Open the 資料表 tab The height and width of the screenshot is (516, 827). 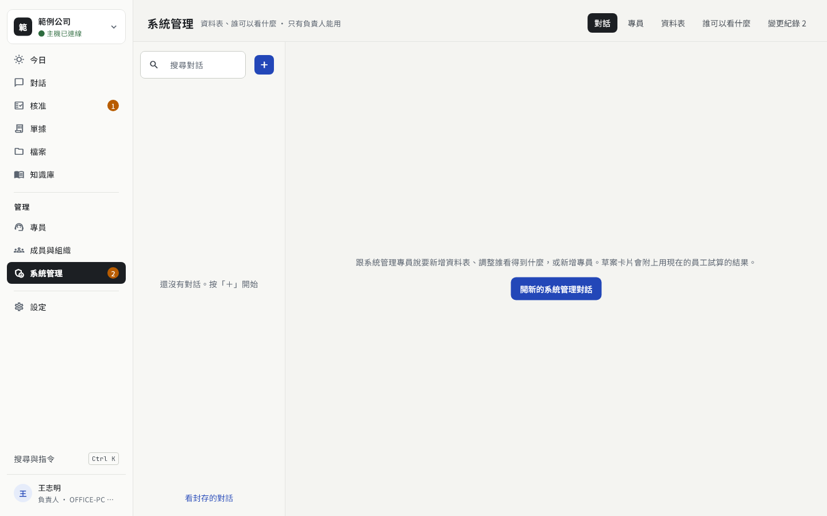pyautogui.click(x=673, y=23)
